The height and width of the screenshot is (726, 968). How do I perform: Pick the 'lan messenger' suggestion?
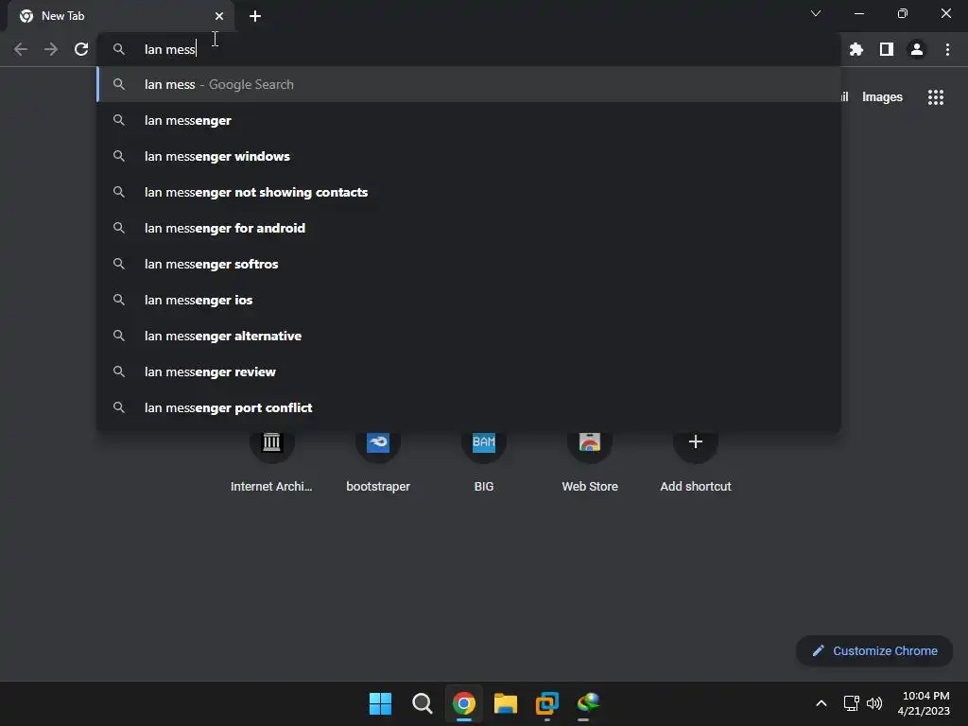tap(469, 120)
